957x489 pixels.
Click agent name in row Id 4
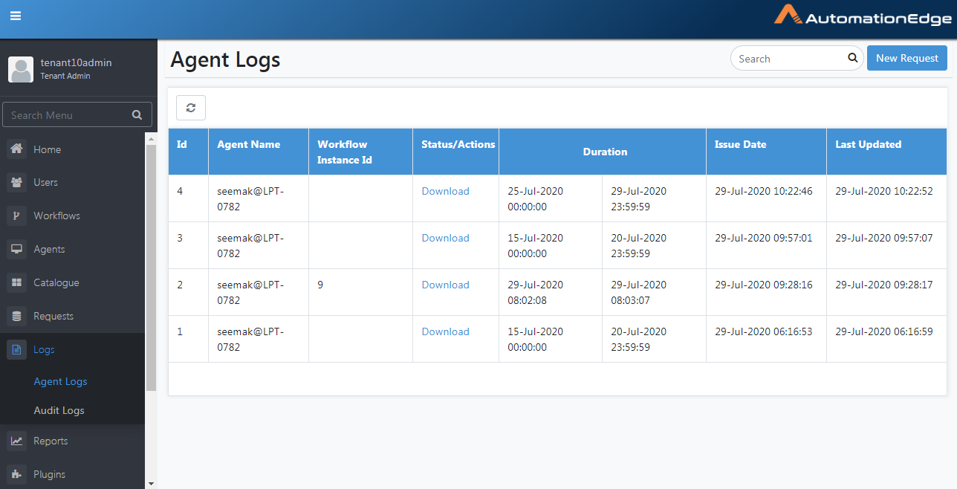[x=250, y=199]
